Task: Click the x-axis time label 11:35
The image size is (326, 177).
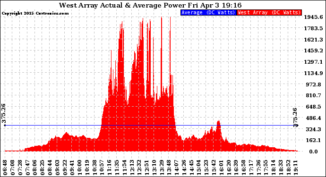Action: click(x=117, y=168)
